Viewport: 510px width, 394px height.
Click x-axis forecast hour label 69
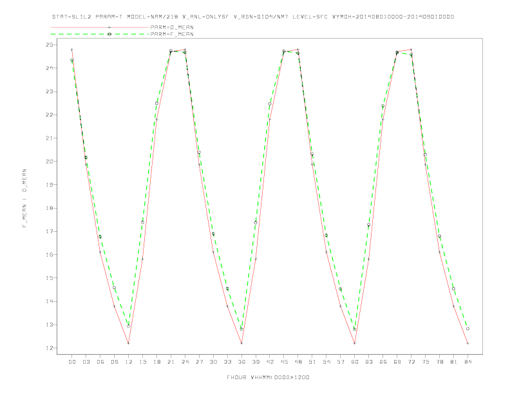click(397, 362)
